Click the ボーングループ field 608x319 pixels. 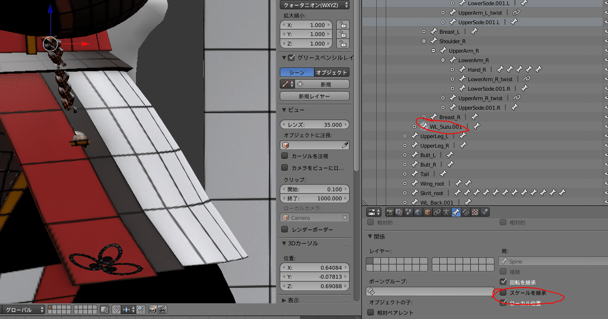[430, 292]
